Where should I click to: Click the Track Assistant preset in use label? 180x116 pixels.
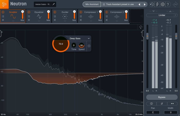120,4
